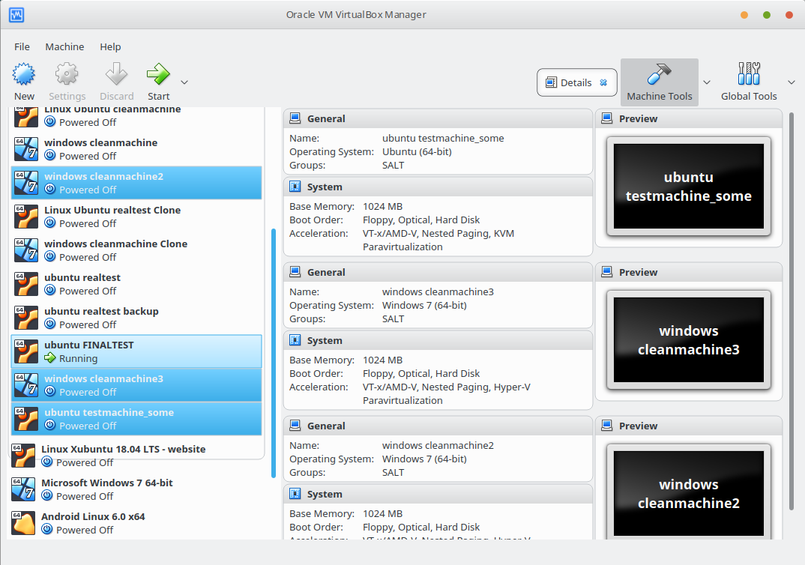Click the Powered Off icon under windows cleanmachine
Image resolution: width=805 pixels, height=565 pixels.
(x=49, y=155)
